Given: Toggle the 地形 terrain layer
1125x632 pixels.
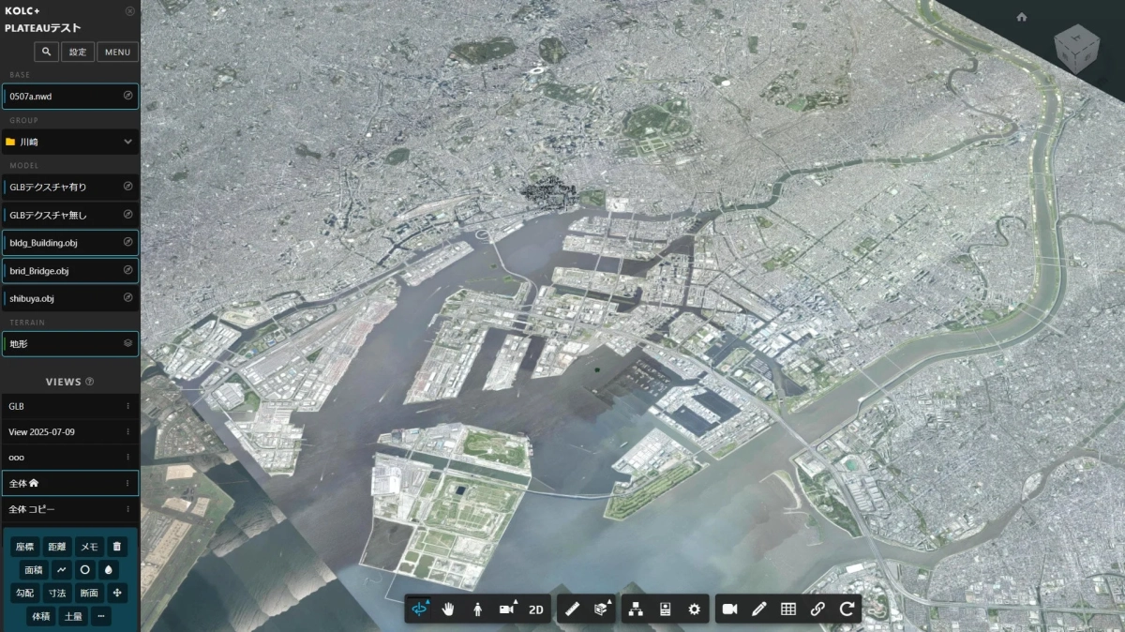Looking at the screenshot, I should coord(129,343).
